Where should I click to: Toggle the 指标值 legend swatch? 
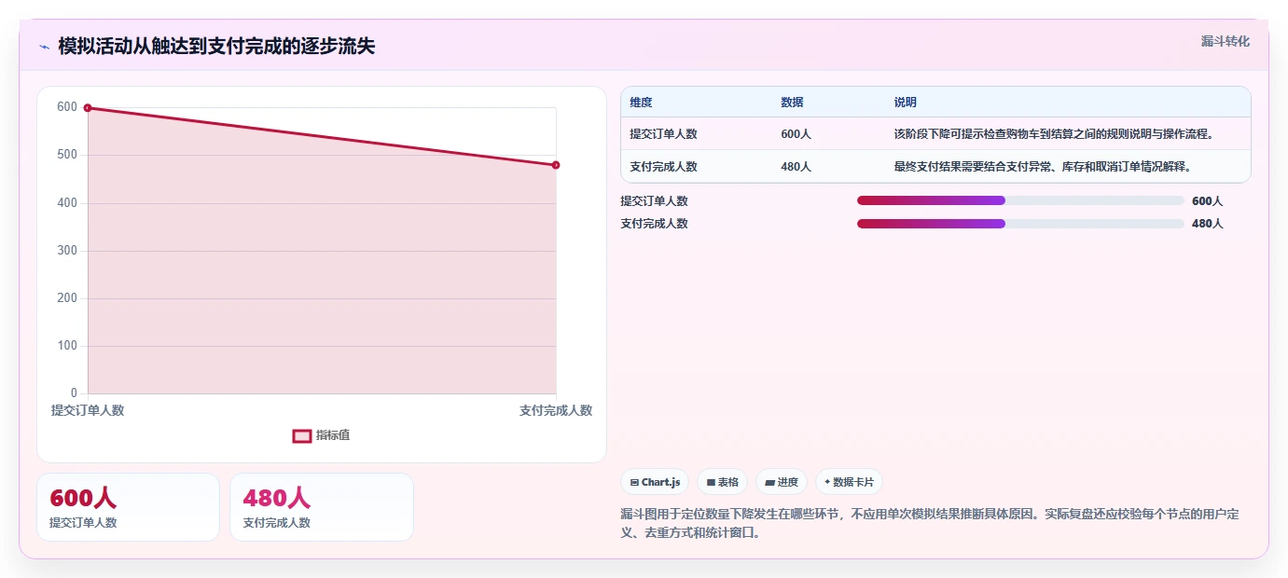[x=302, y=435]
